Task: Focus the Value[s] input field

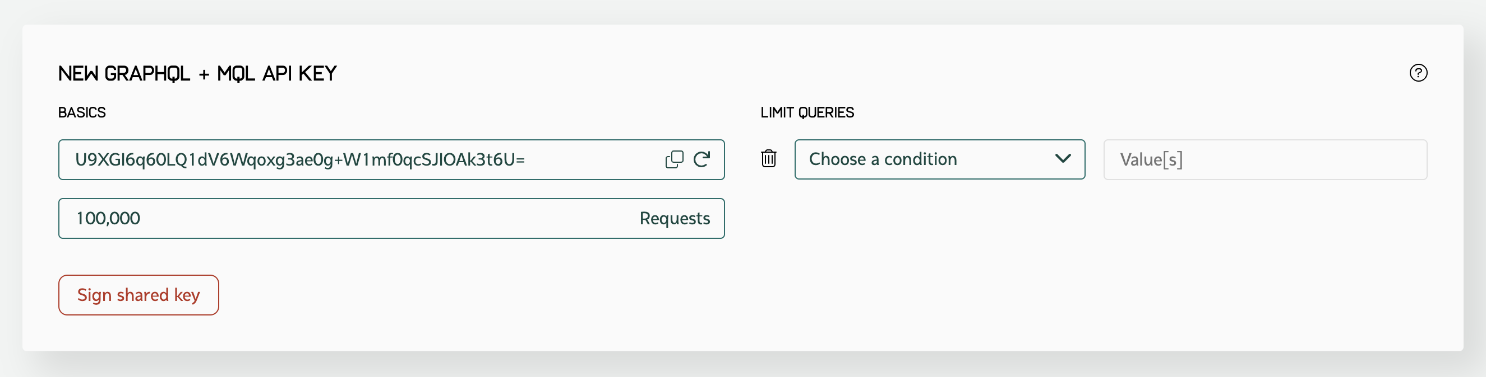Action: click(1265, 159)
